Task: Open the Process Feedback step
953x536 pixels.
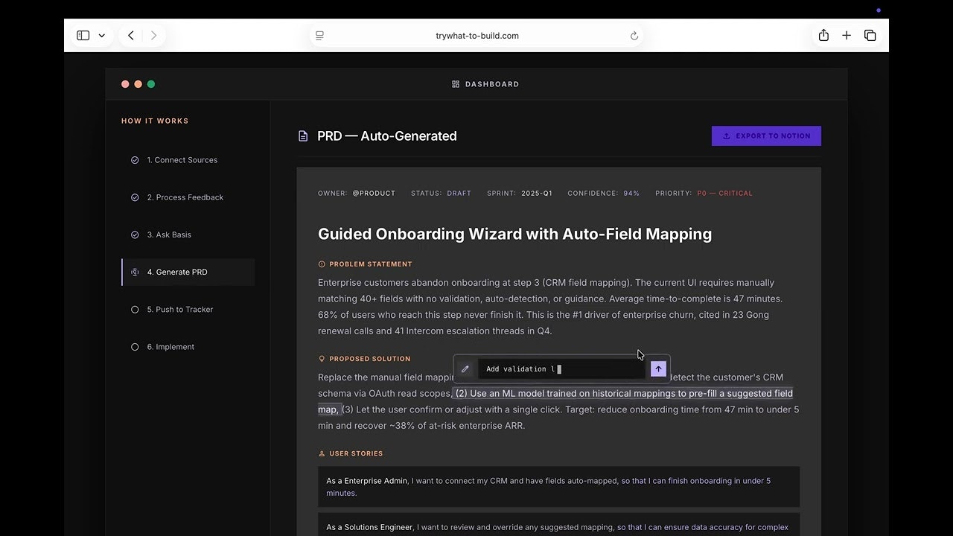Action: point(185,197)
